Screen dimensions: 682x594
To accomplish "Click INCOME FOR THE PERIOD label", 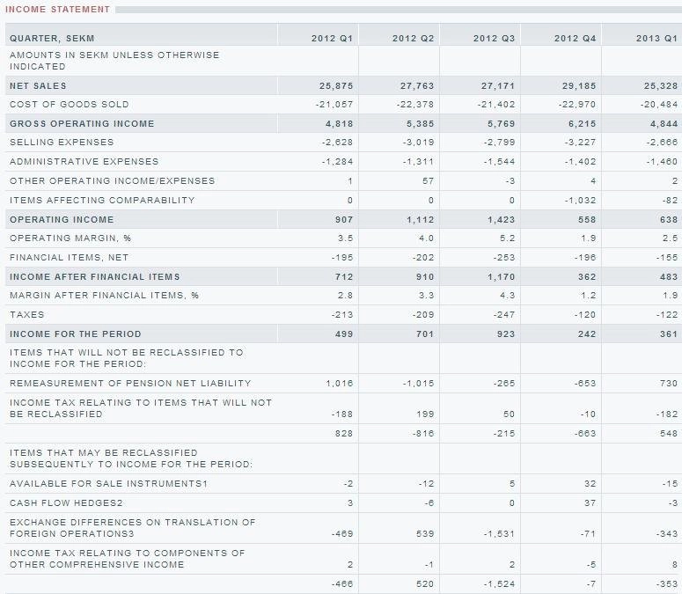I will pos(76,334).
